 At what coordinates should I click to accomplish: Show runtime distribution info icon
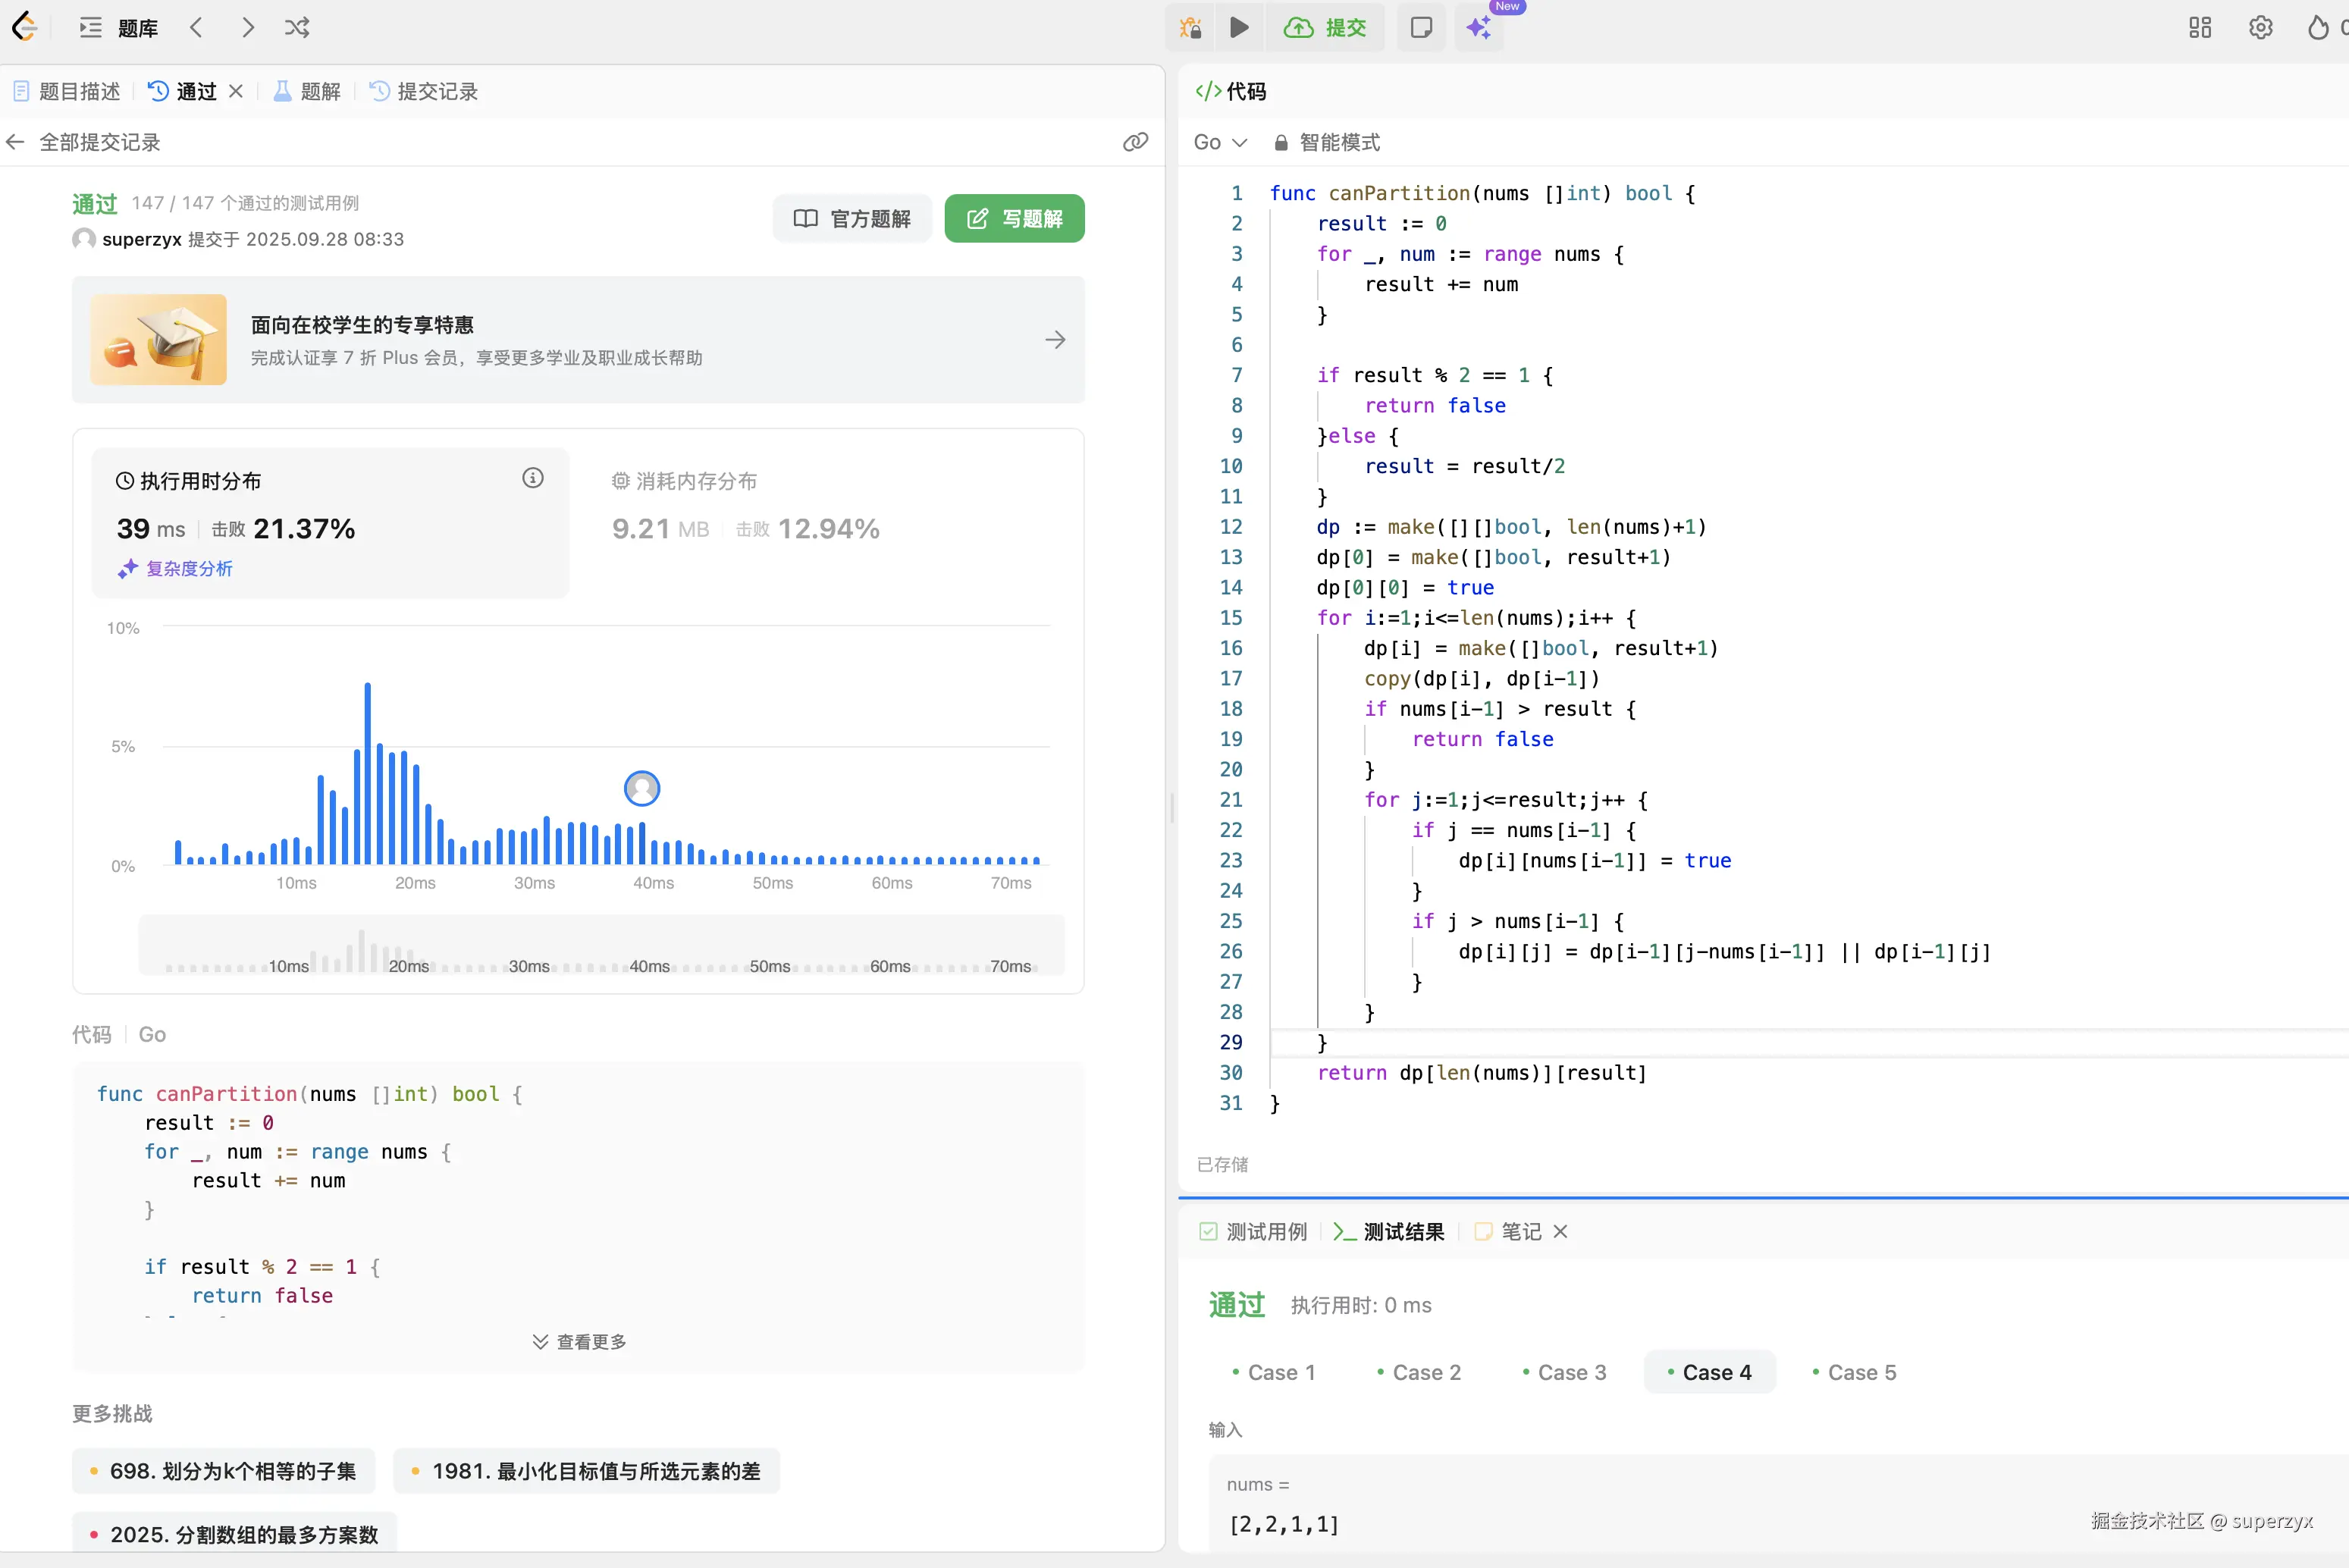click(533, 478)
